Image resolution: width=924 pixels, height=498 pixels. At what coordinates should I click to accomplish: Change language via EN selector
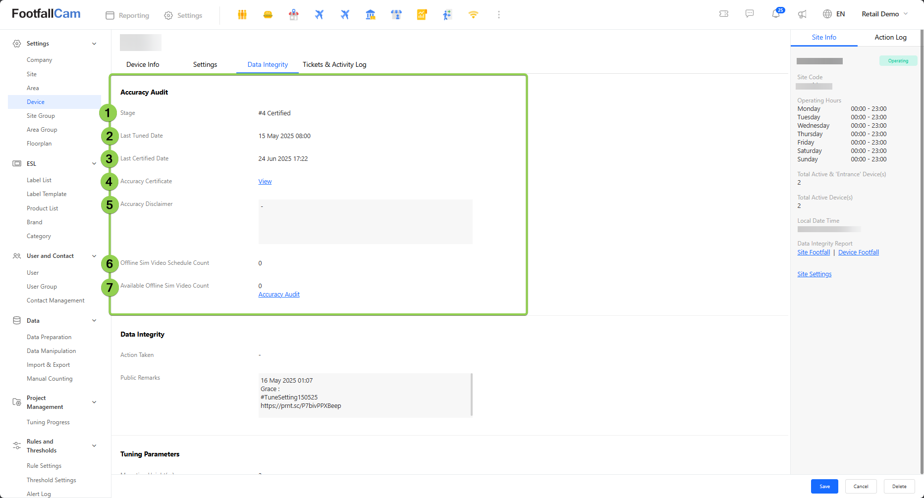(834, 14)
